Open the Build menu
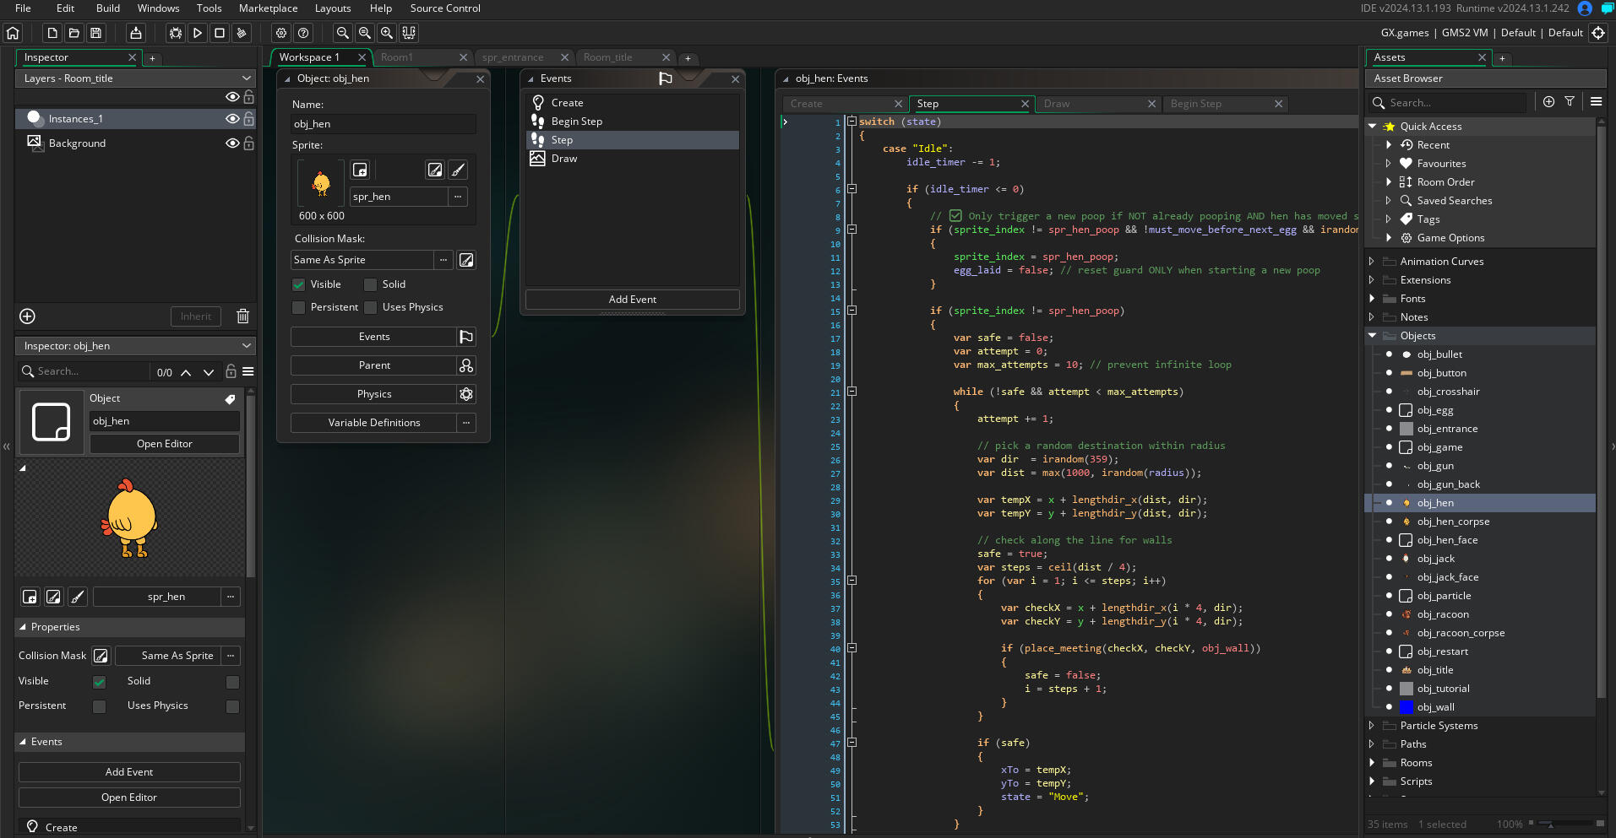This screenshot has height=838, width=1616. click(108, 8)
